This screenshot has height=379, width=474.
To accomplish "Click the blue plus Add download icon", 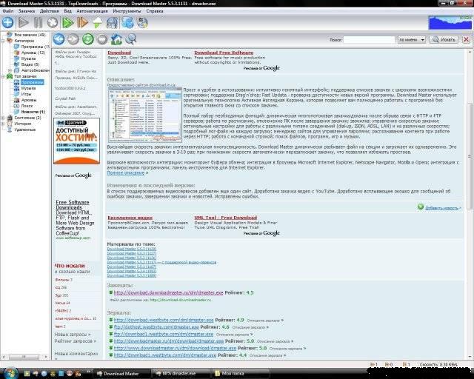I will tap(7, 23).
